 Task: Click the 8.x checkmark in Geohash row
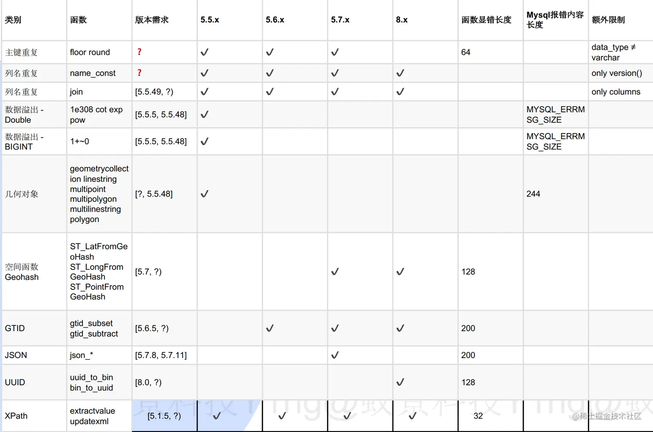400,272
